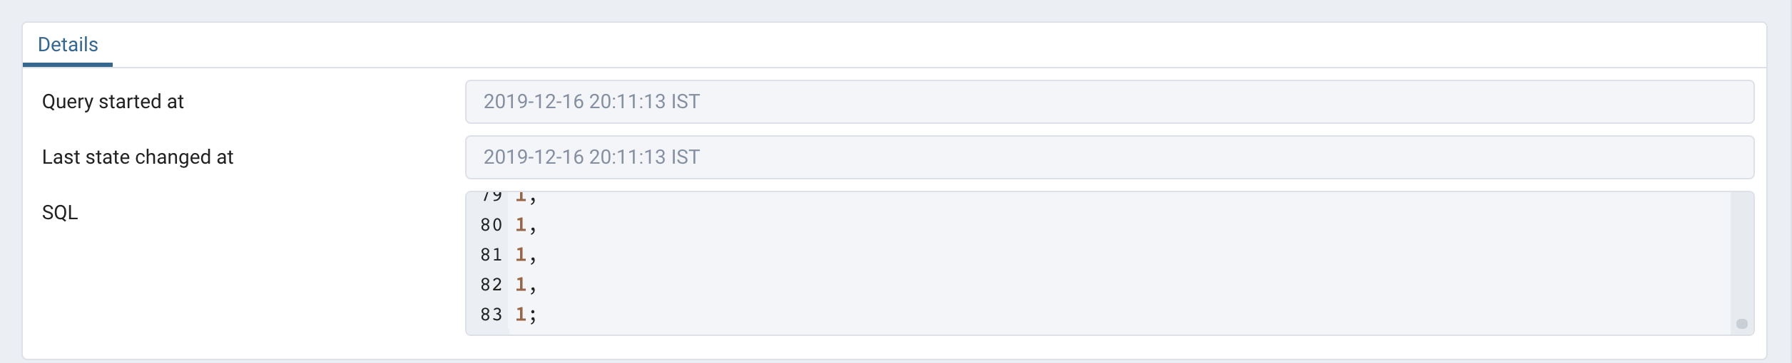The width and height of the screenshot is (1792, 363).
Task: Click the Last state changed at field
Action: pos(1109,157)
